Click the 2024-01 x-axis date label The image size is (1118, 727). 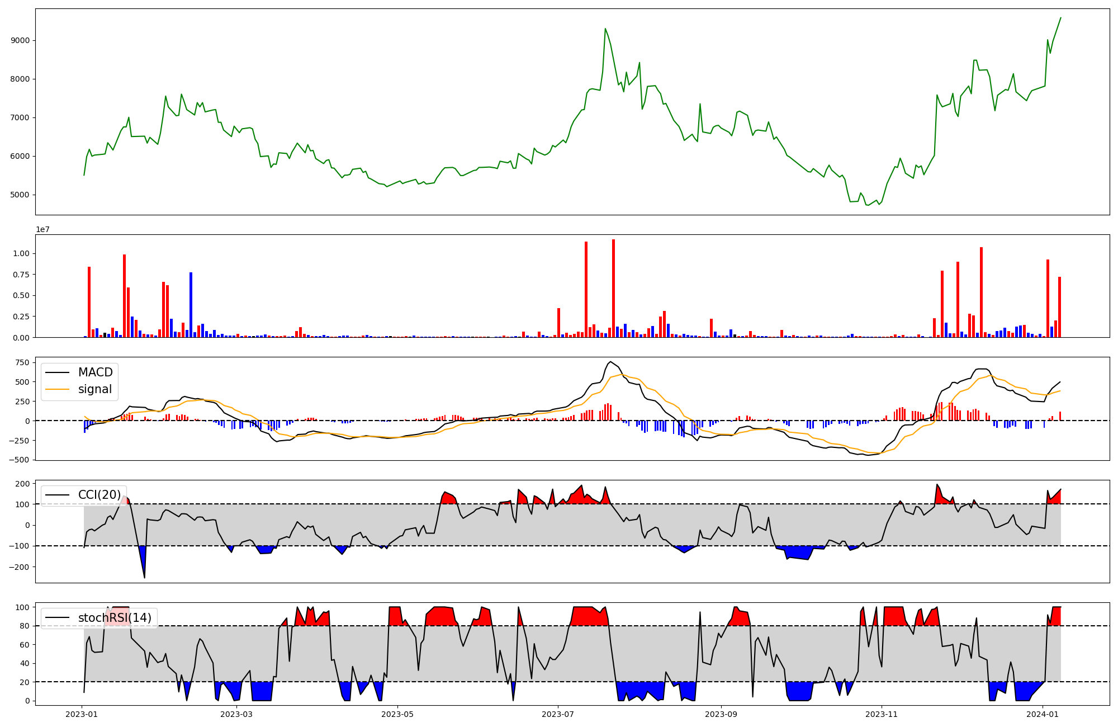tap(1043, 714)
